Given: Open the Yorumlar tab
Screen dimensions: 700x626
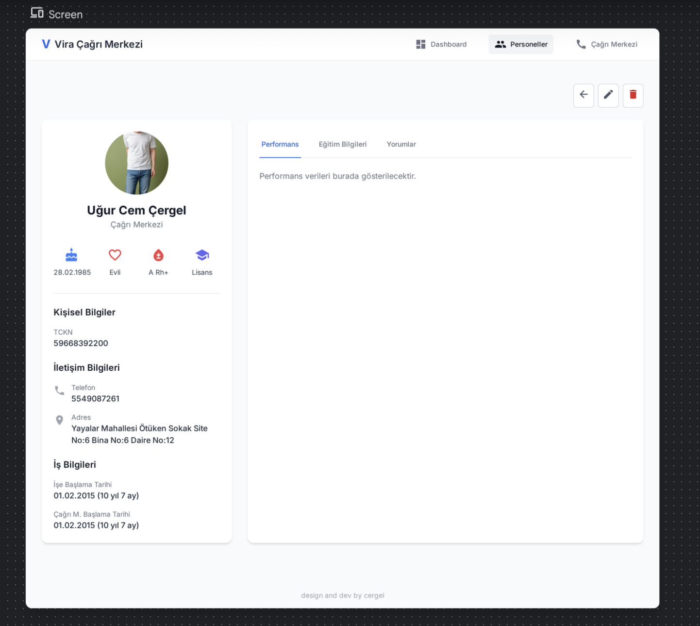Looking at the screenshot, I should point(401,144).
